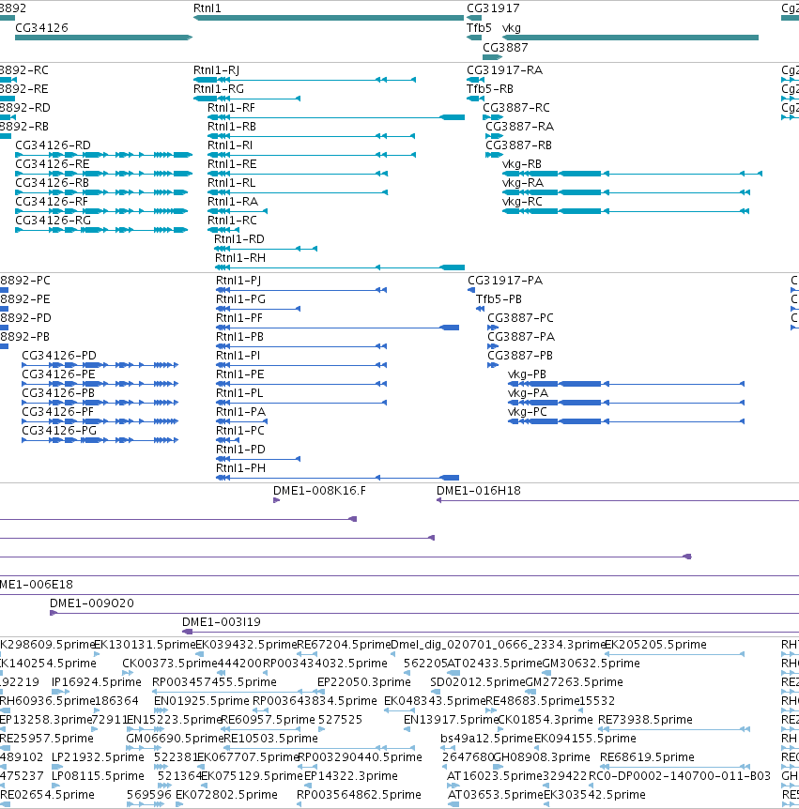Screen dimensions: 799x809
Task: Click transcript CG34126-RE label
Action: [x=53, y=164]
